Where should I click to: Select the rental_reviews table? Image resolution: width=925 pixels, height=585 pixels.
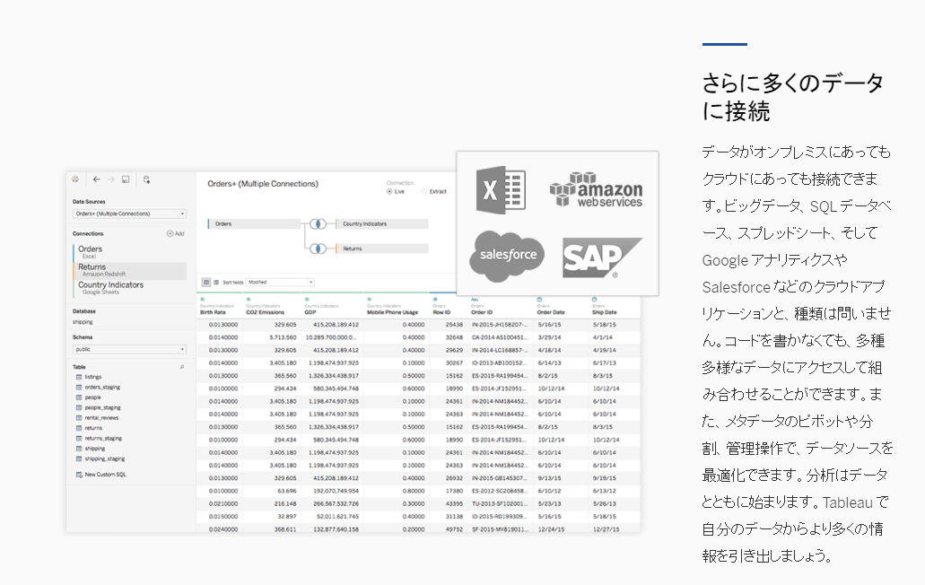pos(101,418)
